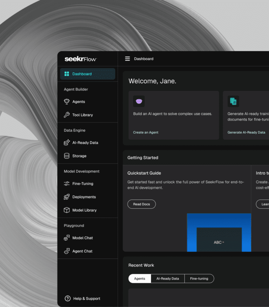
Task: Click the Dashboard header title
Action: click(144, 59)
